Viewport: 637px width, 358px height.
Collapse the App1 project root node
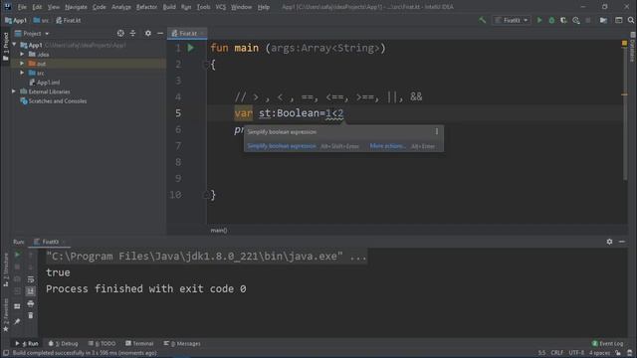click(15, 45)
